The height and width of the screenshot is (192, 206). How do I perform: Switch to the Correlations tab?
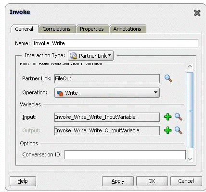[56, 29]
